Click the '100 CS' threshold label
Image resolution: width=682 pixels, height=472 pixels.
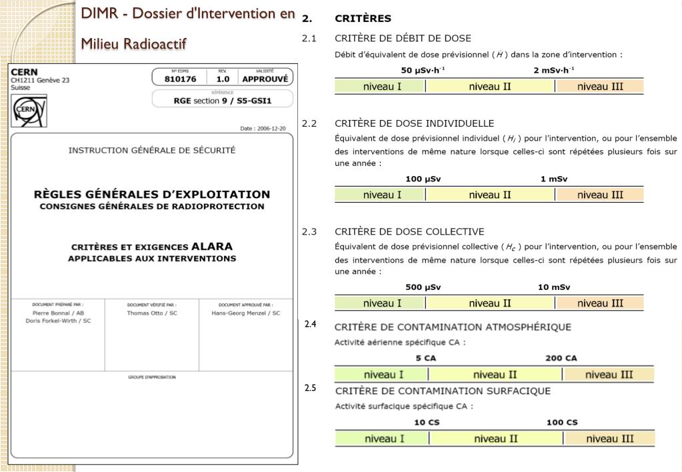tap(562, 423)
